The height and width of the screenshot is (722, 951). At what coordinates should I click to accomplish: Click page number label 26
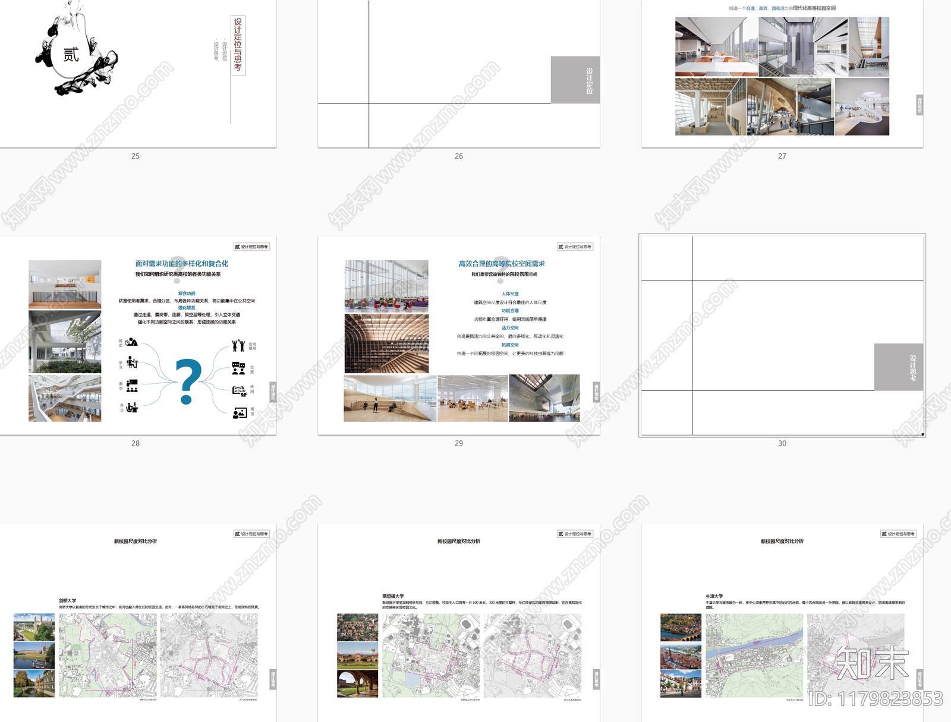click(x=459, y=156)
